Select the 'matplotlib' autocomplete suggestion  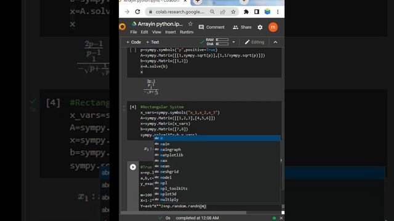[x=217, y=155]
